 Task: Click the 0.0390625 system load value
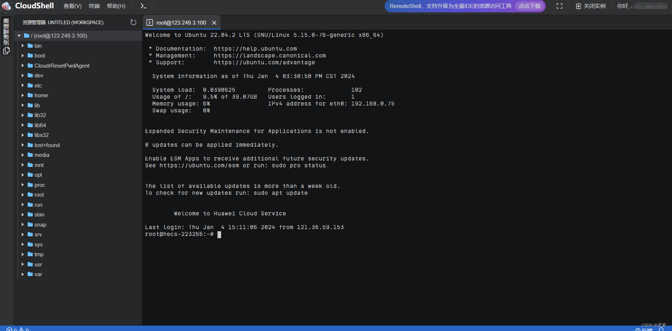click(219, 90)
